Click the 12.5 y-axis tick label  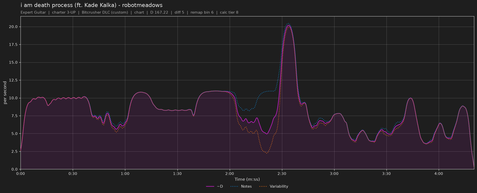click(x=13, y=80)
